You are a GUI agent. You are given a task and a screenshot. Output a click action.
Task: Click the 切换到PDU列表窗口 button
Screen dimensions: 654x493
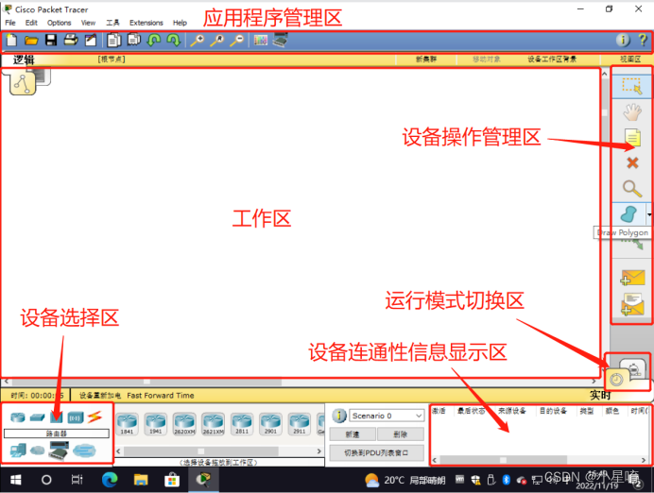[376, 452]
